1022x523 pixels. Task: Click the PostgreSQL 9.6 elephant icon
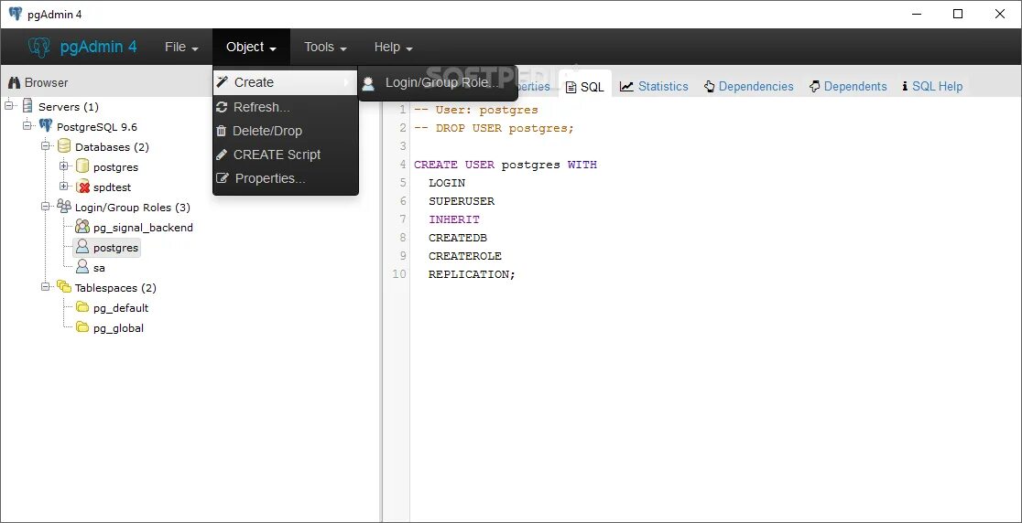click(x=46, y=125)
